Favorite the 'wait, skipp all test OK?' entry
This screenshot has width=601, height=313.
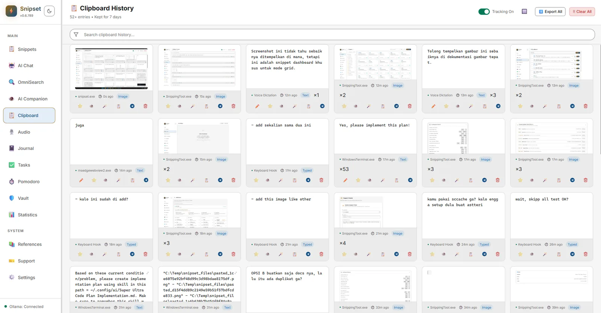[x=520, y=254]
